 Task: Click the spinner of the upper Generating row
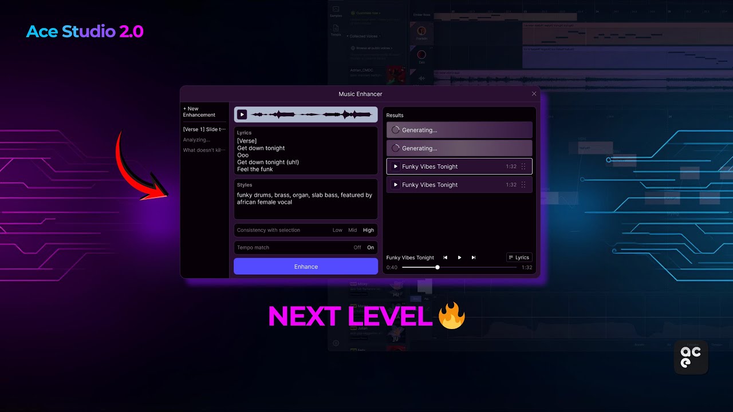[395, 130]
